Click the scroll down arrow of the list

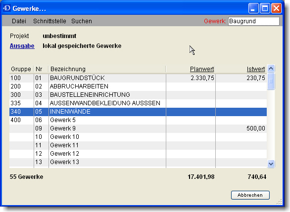pos(271,164)
